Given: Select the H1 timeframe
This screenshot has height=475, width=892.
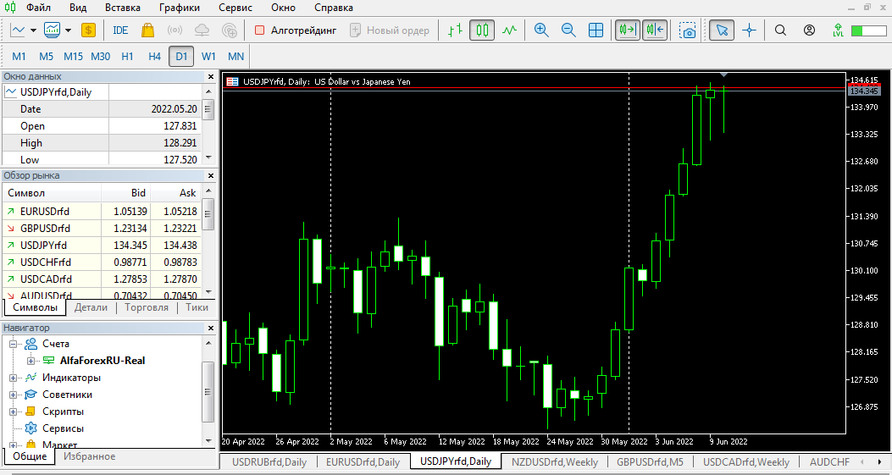Looking at the screenshot, I should click(127, 57).
